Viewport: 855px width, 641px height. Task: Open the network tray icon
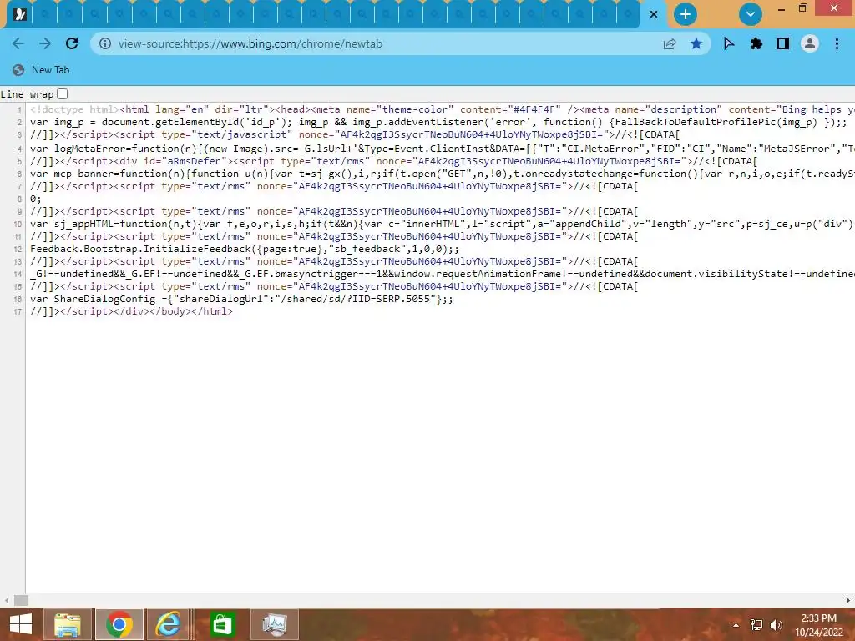pos(756,624)
